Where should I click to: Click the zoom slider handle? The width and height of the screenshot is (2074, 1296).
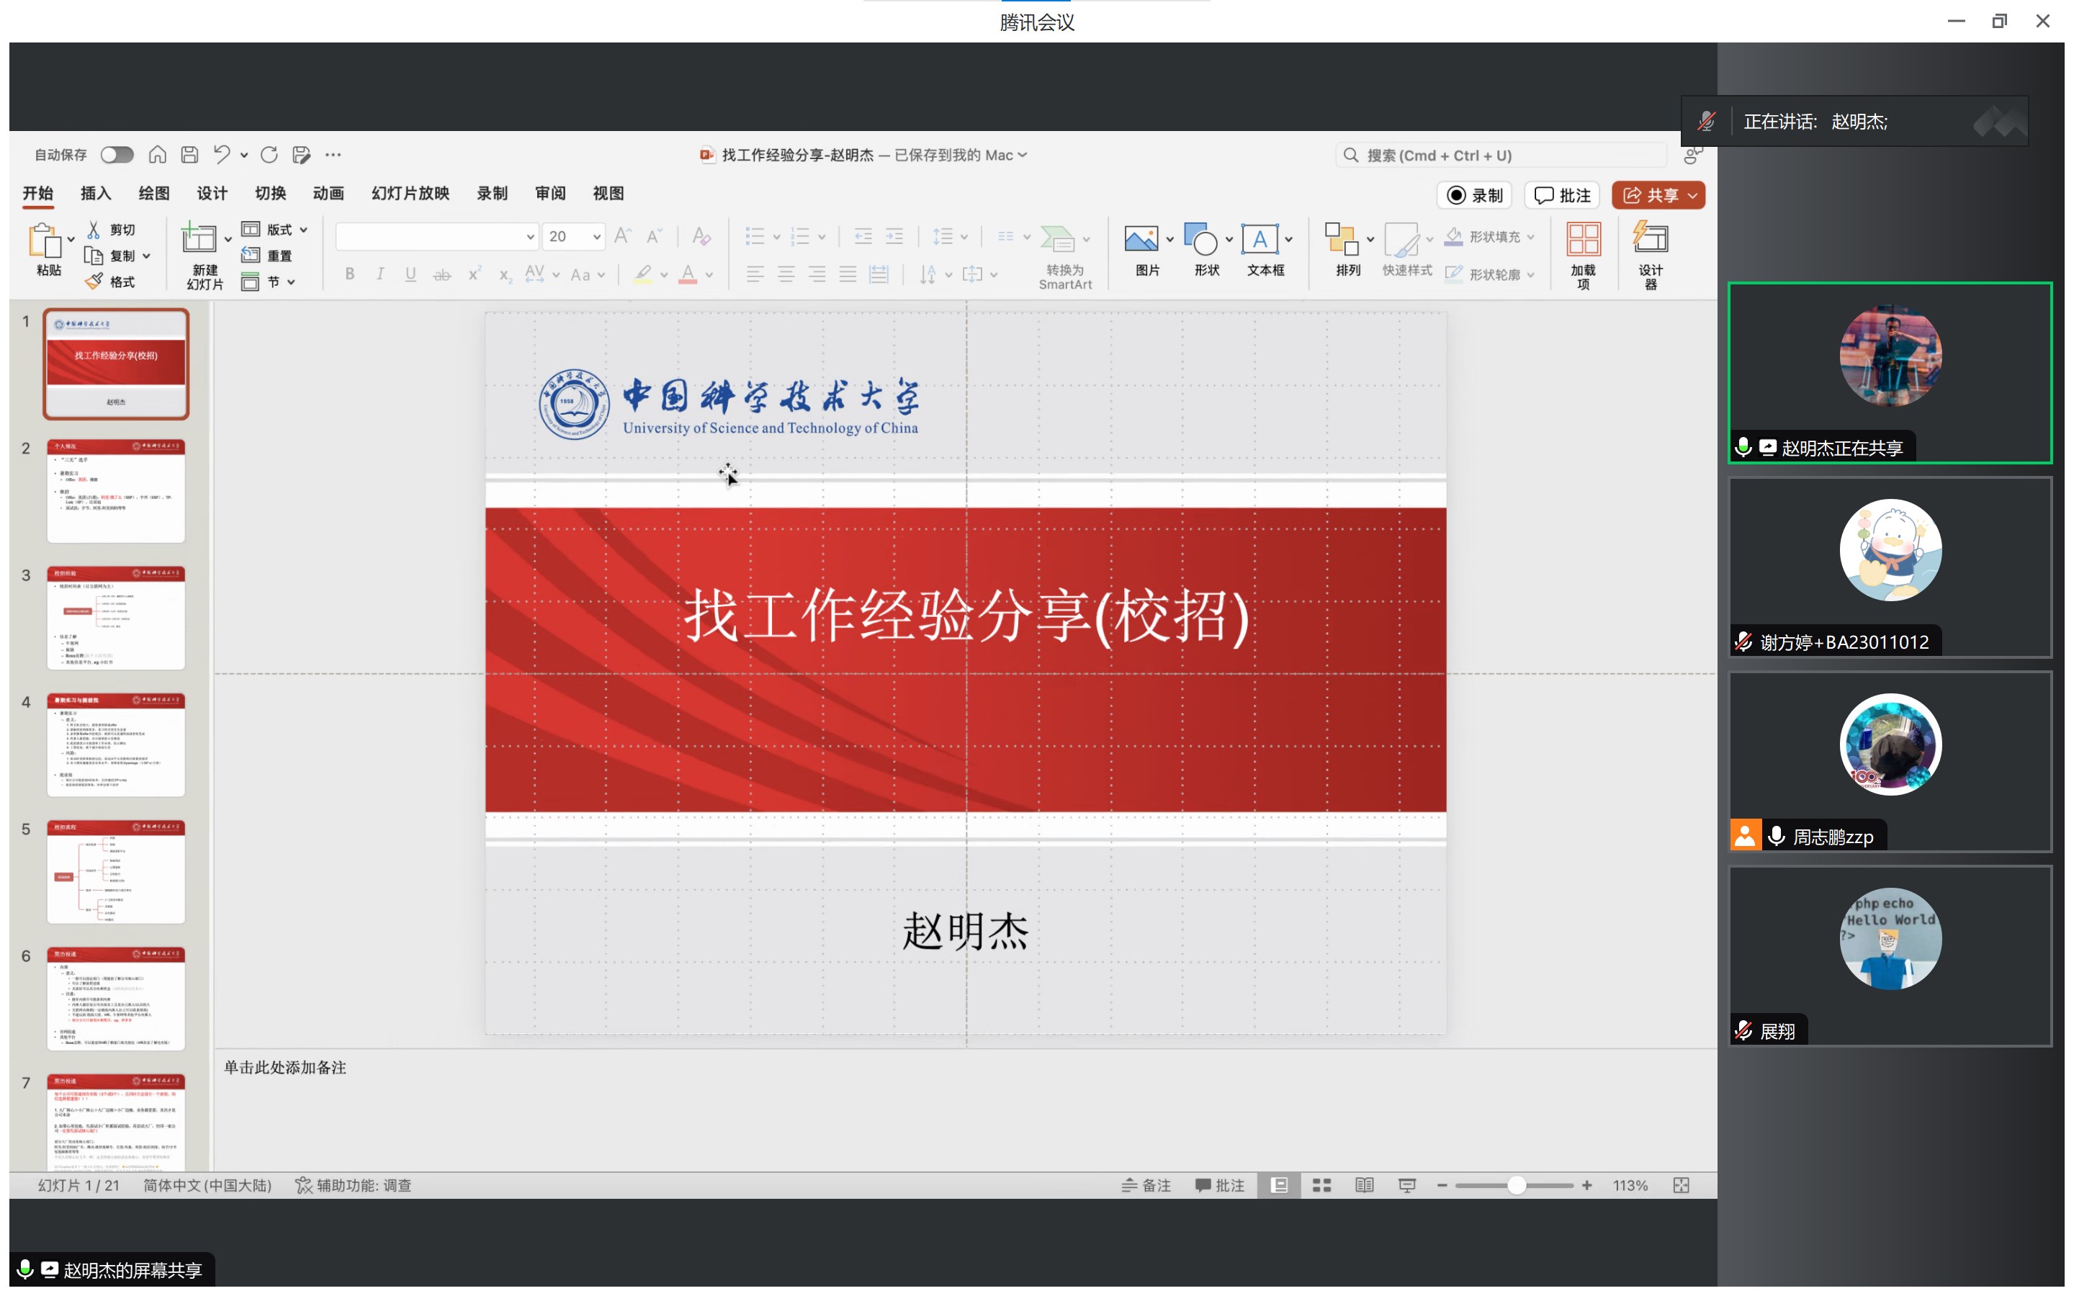(1516, 1185)
